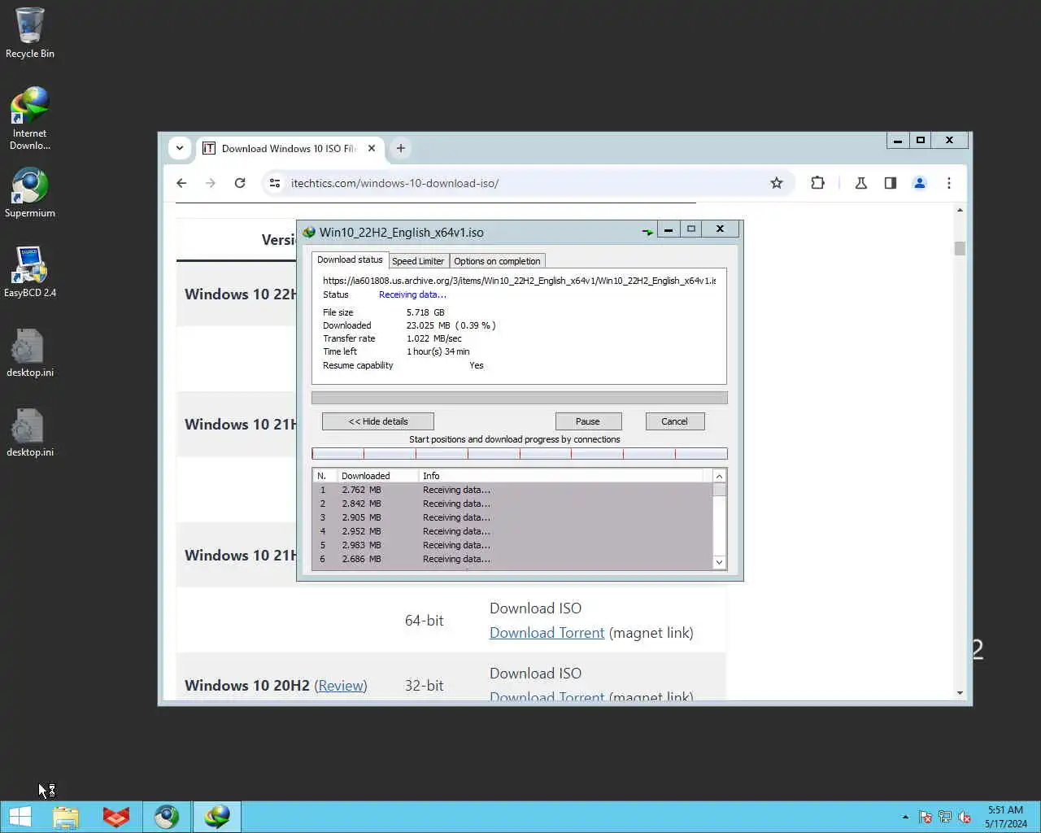The height and width of the screenshot is (833, 1041).
Task: View site information icon in address bar
Action: tap(275, 183)
